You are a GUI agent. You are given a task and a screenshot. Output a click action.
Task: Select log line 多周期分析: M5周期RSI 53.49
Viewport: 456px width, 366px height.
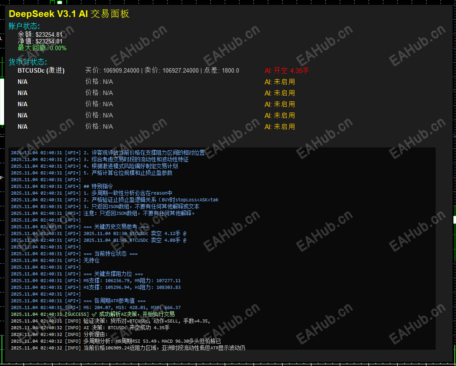click(116, 341)
